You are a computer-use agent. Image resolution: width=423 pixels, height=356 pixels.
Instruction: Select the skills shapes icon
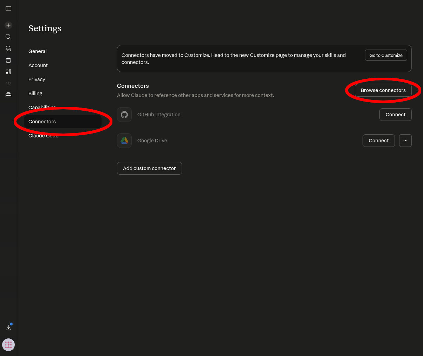coord(8,72)
